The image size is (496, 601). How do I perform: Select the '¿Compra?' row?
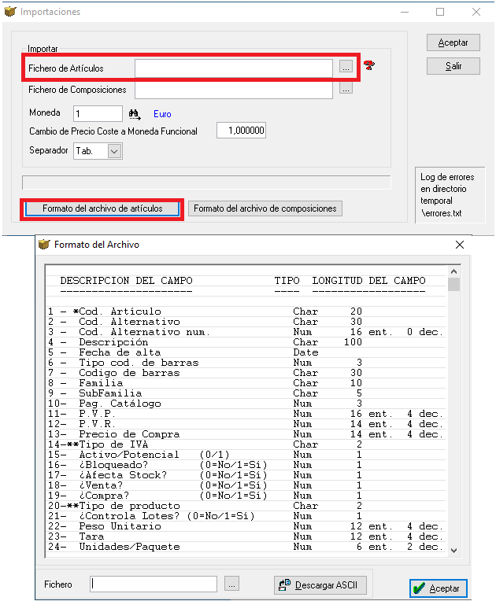(246, 496)
